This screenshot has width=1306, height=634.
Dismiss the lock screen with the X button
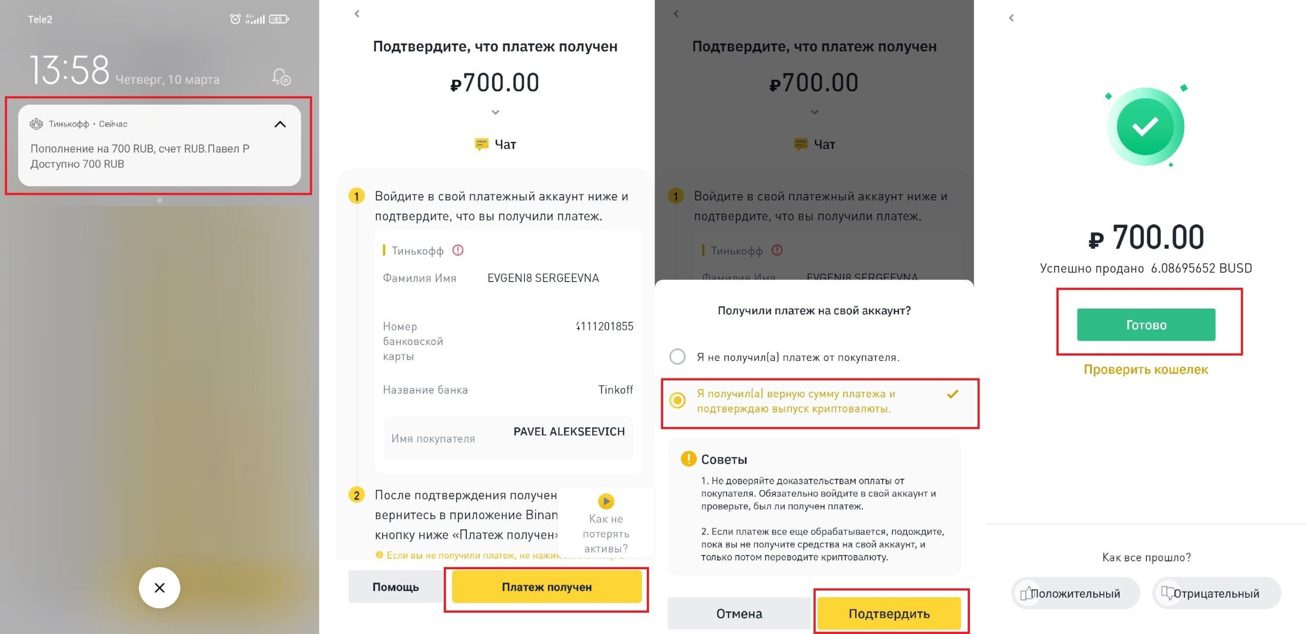pos(159,588)
